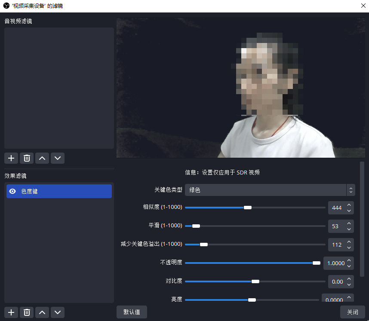This screenshot has height=321, width=369.
Task: Click the 默认值 button
Action: tap(132, 312)
